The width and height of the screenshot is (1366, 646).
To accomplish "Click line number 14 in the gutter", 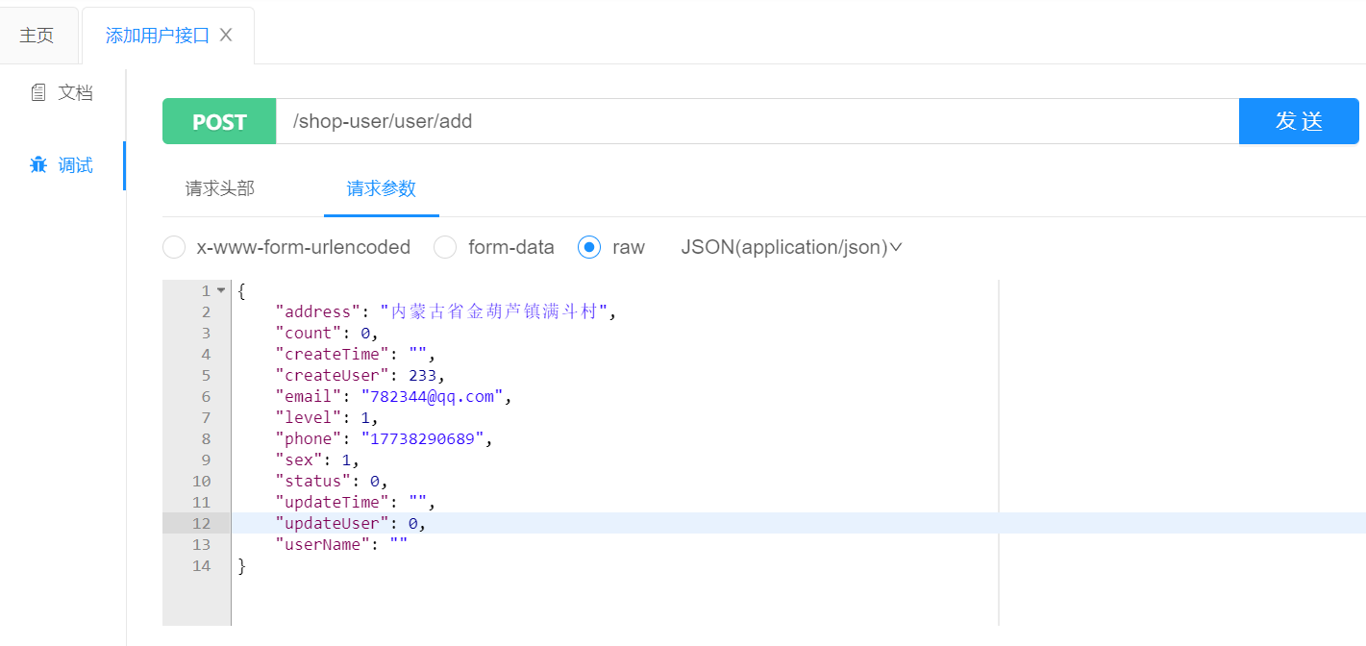I will 201,565.
